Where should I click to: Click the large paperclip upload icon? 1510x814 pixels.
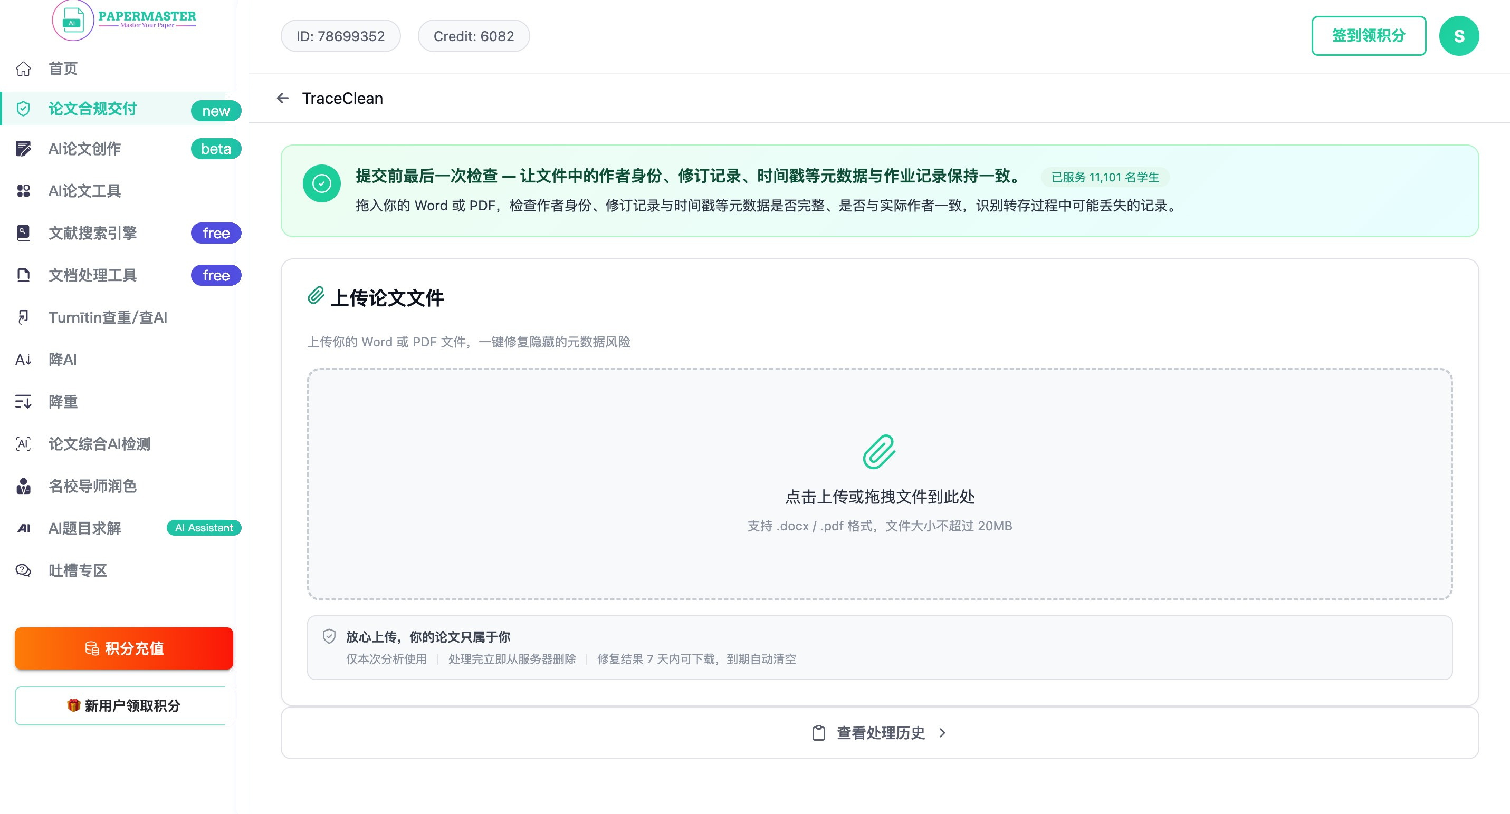pos(880,451)
